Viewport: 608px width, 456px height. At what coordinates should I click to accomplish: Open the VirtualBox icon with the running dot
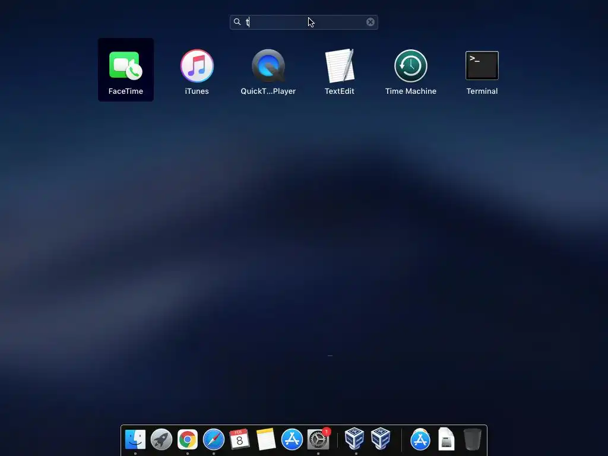tap(354, 438)
